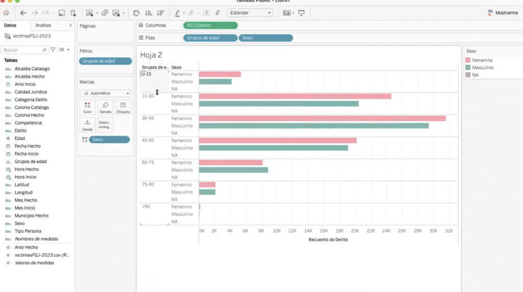Switch to the Análisis tab
Screen dimensions: 523x292
pyautogui.click(x=43, y=25)
